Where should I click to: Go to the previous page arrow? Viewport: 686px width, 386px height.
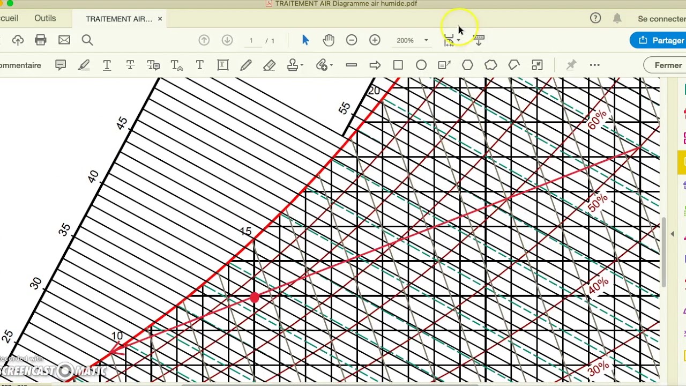click(x=204, y=40)
